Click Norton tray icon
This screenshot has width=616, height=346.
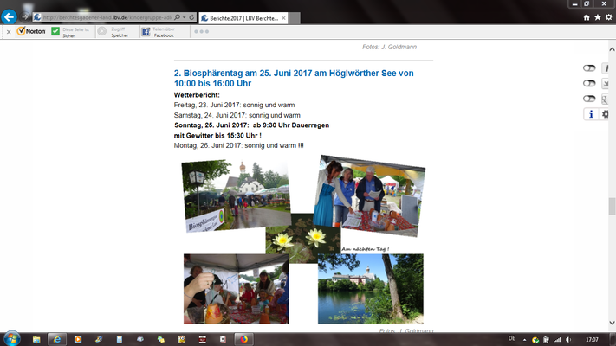click(535, 340)
